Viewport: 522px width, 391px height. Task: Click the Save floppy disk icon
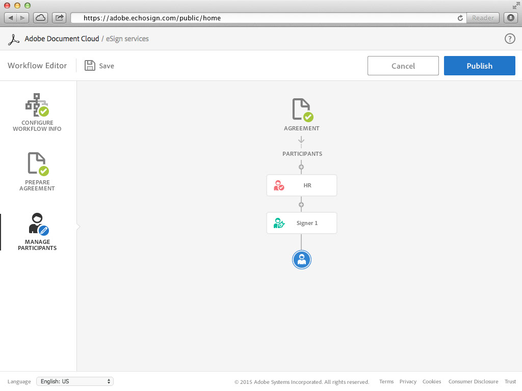pos(90,66)
